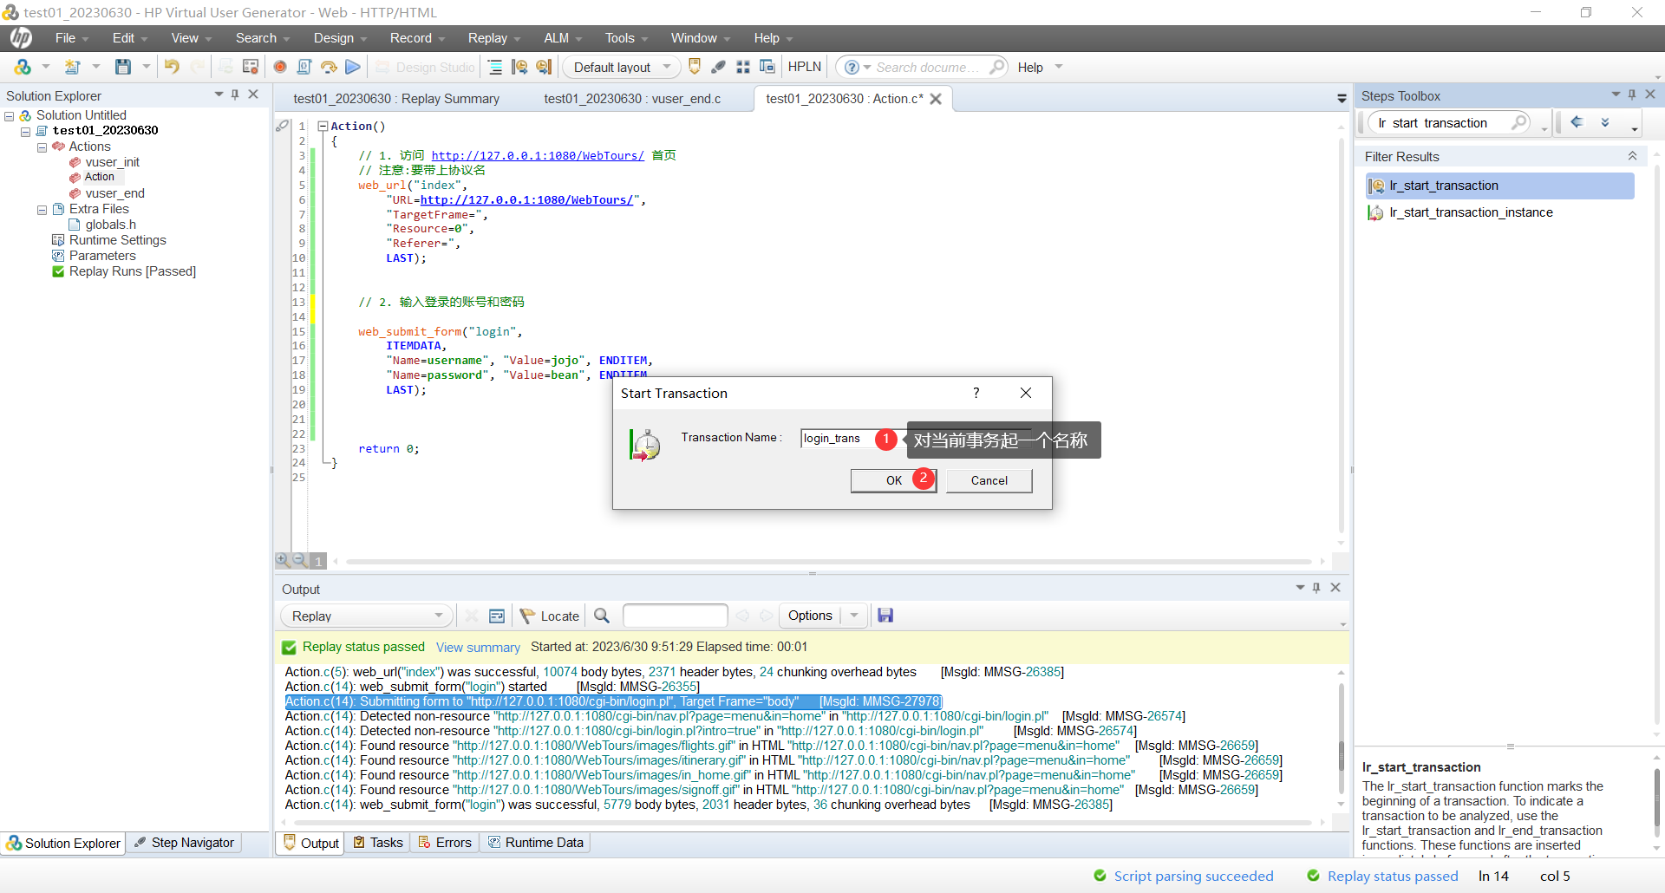Viewport: 1665px width, 893px height.
Task: Collapse the Solution Untitled tree node
Action: pos(10,115)
